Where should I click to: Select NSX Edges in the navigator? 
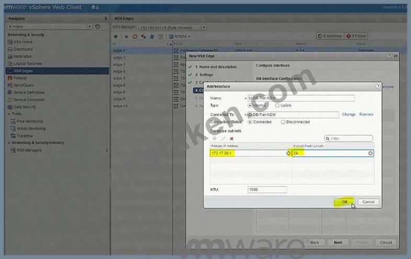tap(58, 70)
